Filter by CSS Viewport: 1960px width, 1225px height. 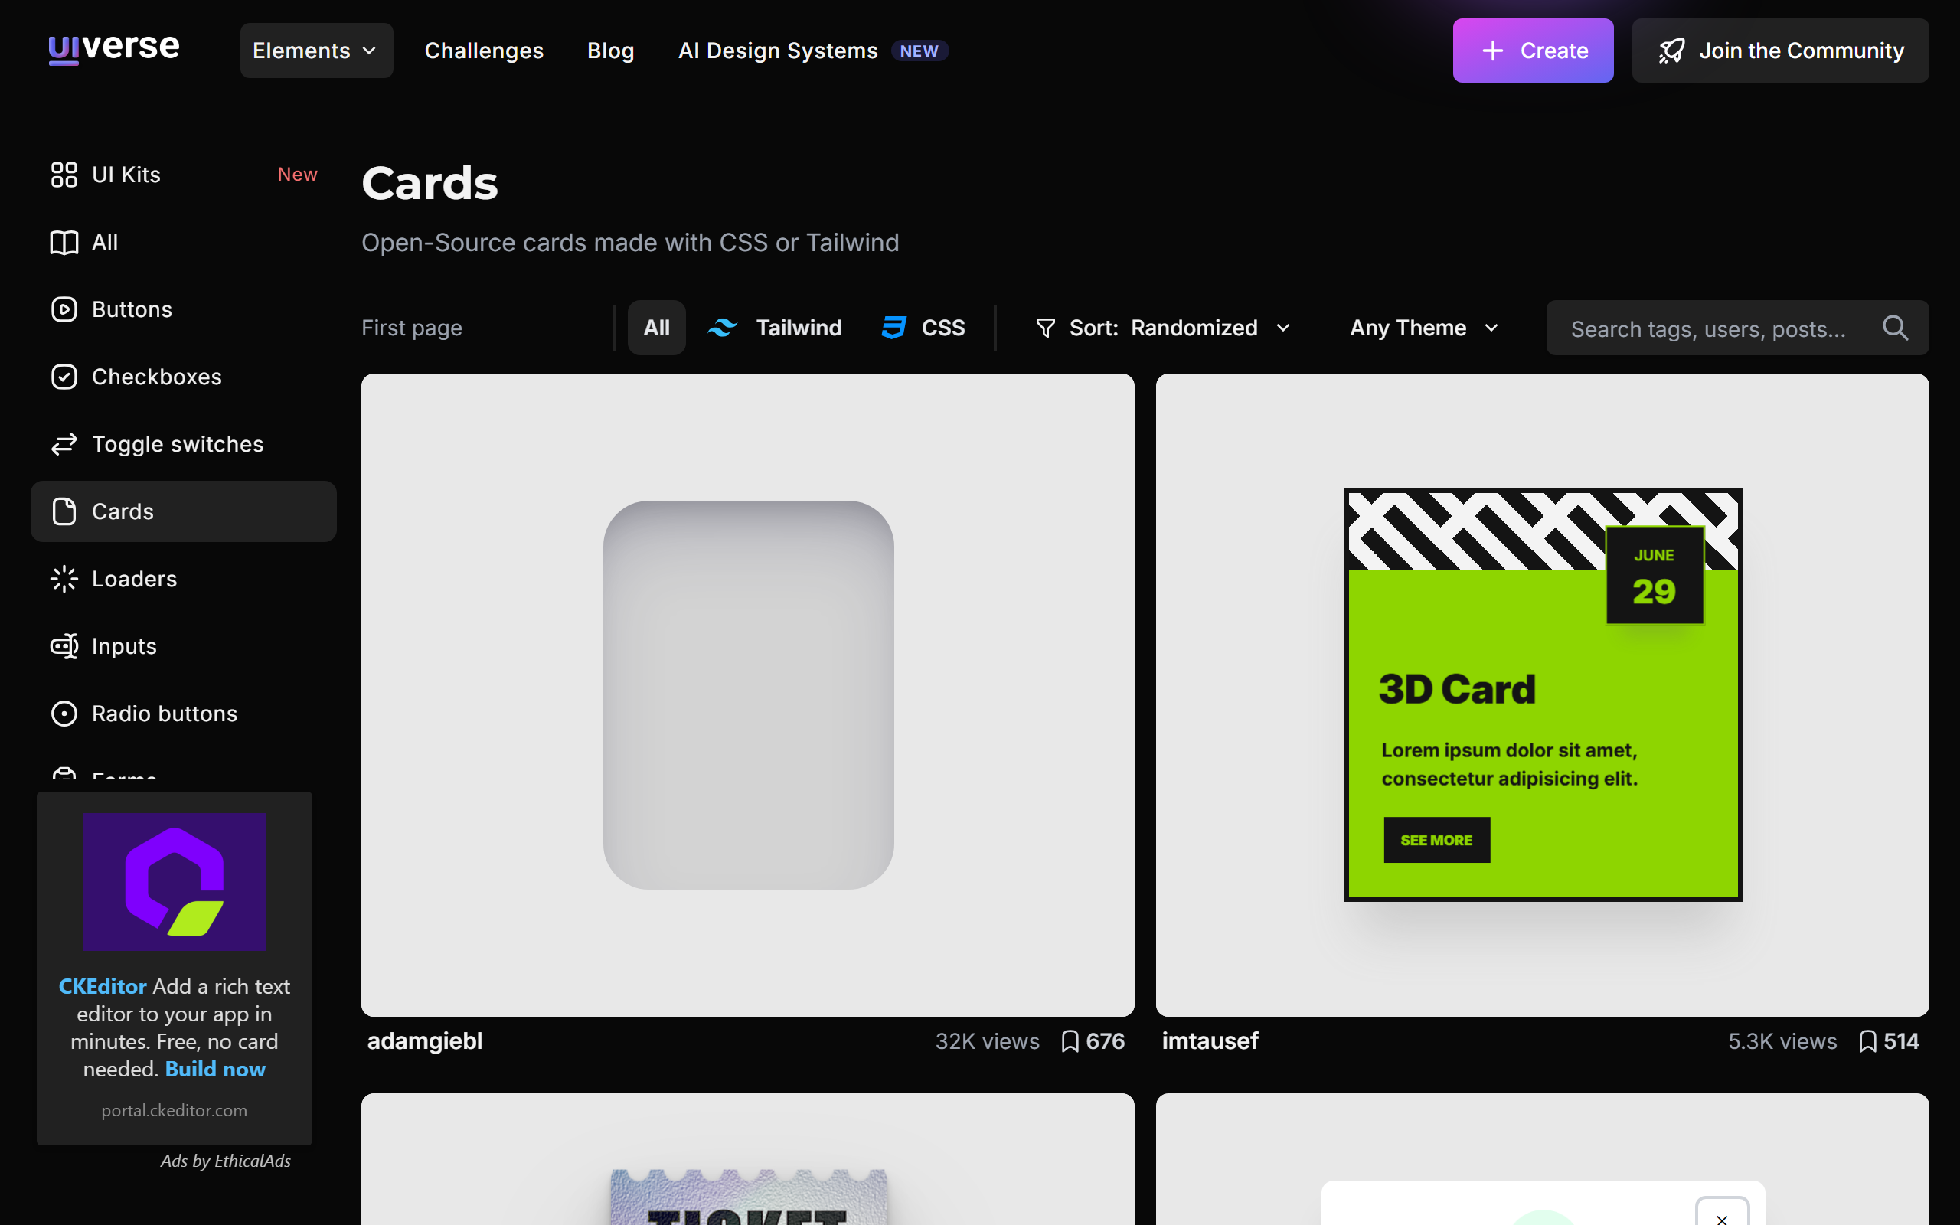[x=923, y=328]
